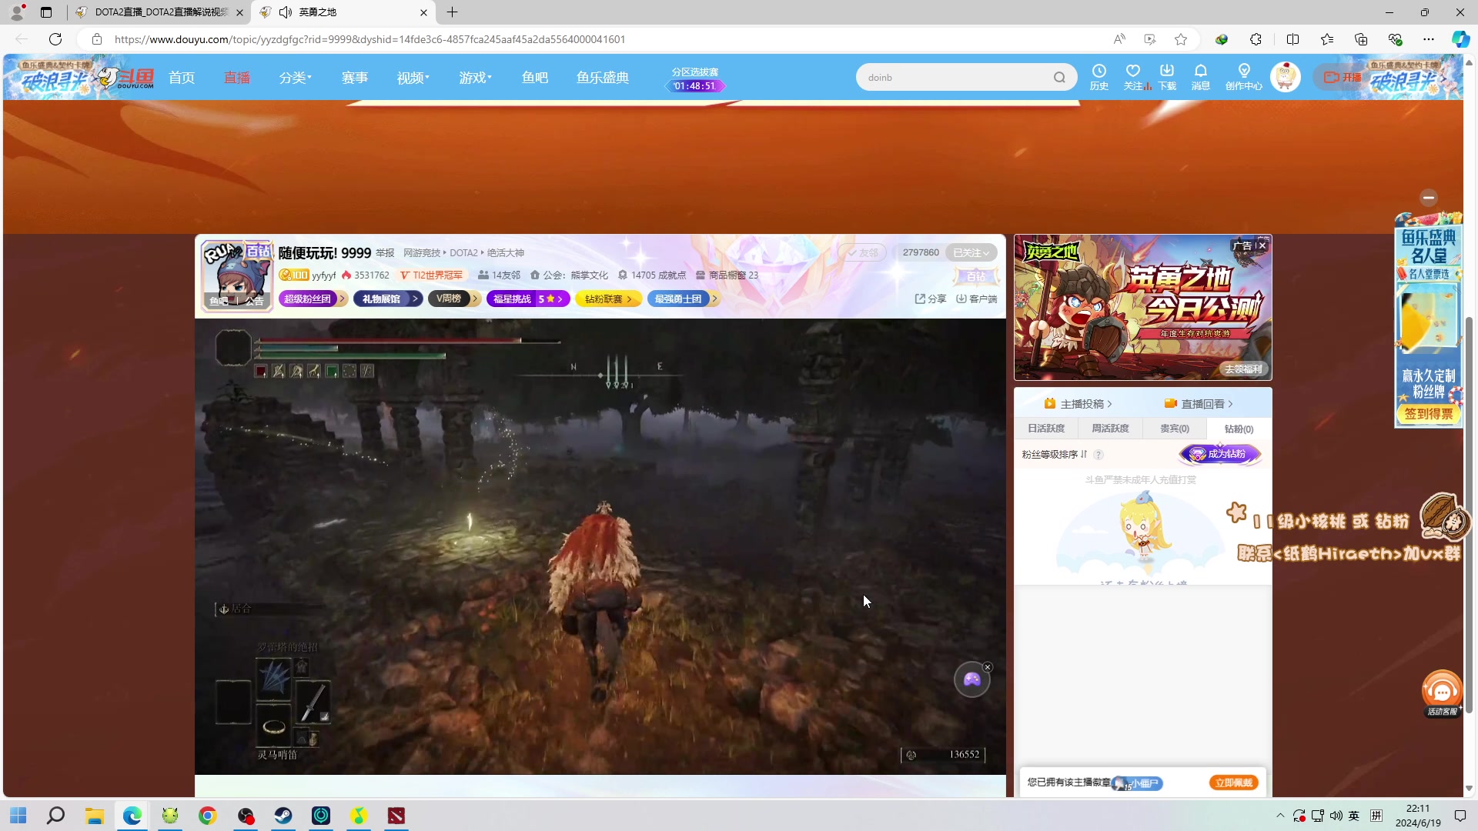Click the search magnifier icon in search box
This screenshot has height=831, width=1478.
point(1059,78)
